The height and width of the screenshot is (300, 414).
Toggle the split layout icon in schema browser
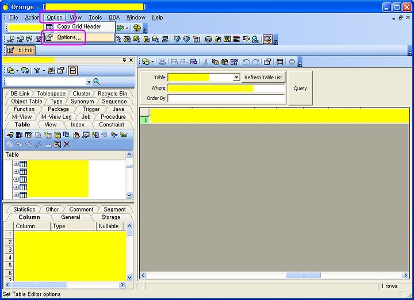(x=72, y=71)
